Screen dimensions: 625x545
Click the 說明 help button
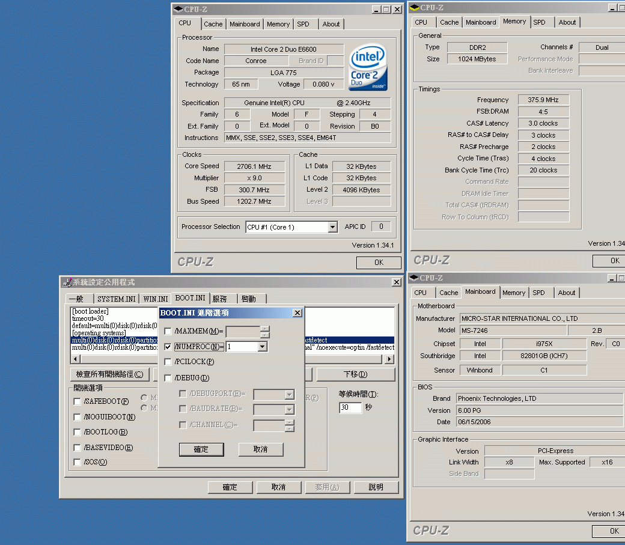point(376,487)
